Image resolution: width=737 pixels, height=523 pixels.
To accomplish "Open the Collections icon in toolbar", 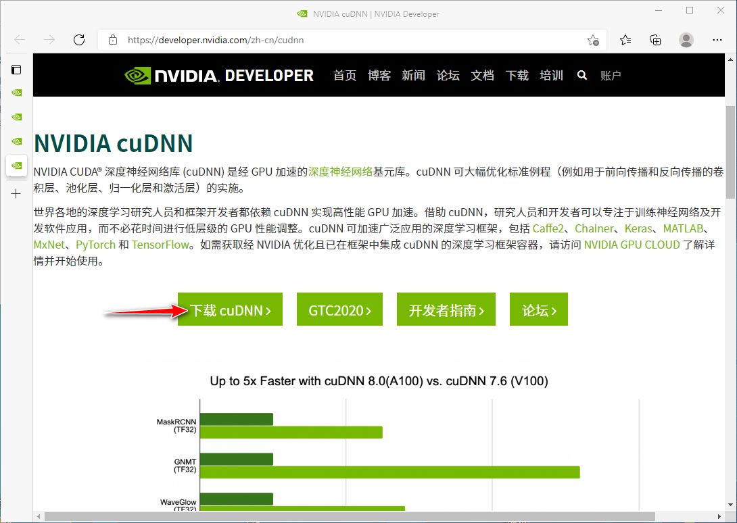I will [x=655, y=40].
